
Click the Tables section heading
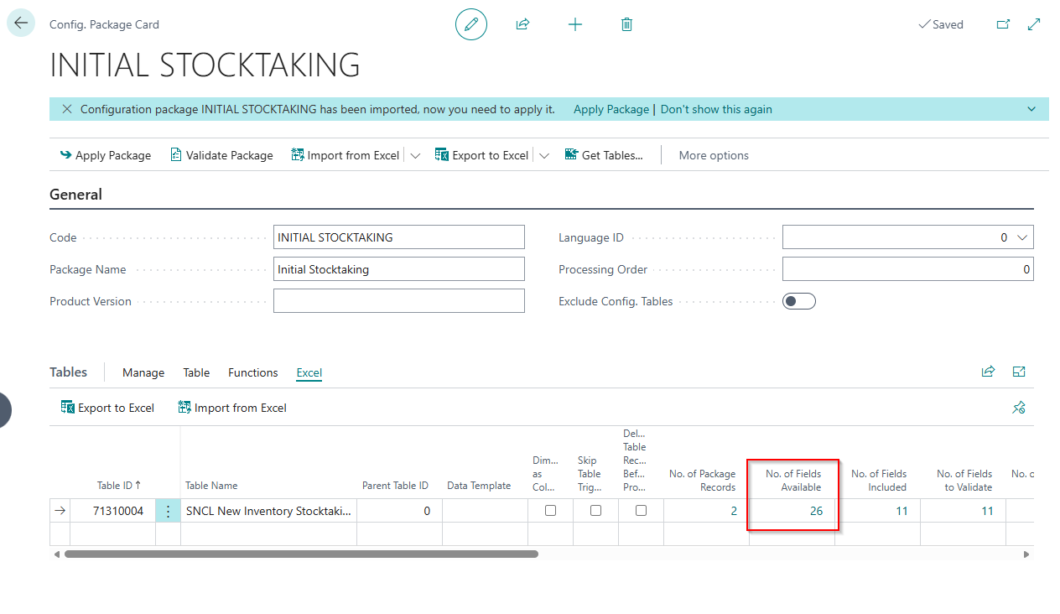click(68, 372)
